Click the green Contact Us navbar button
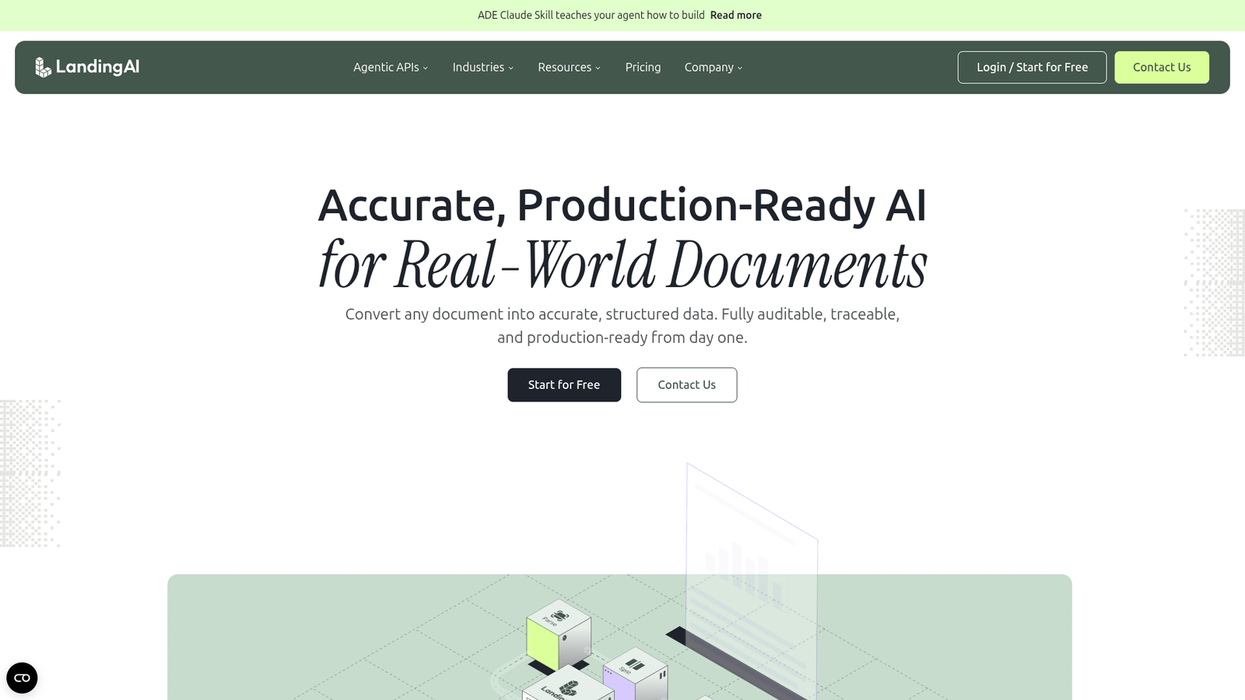 click(1162, 68)
